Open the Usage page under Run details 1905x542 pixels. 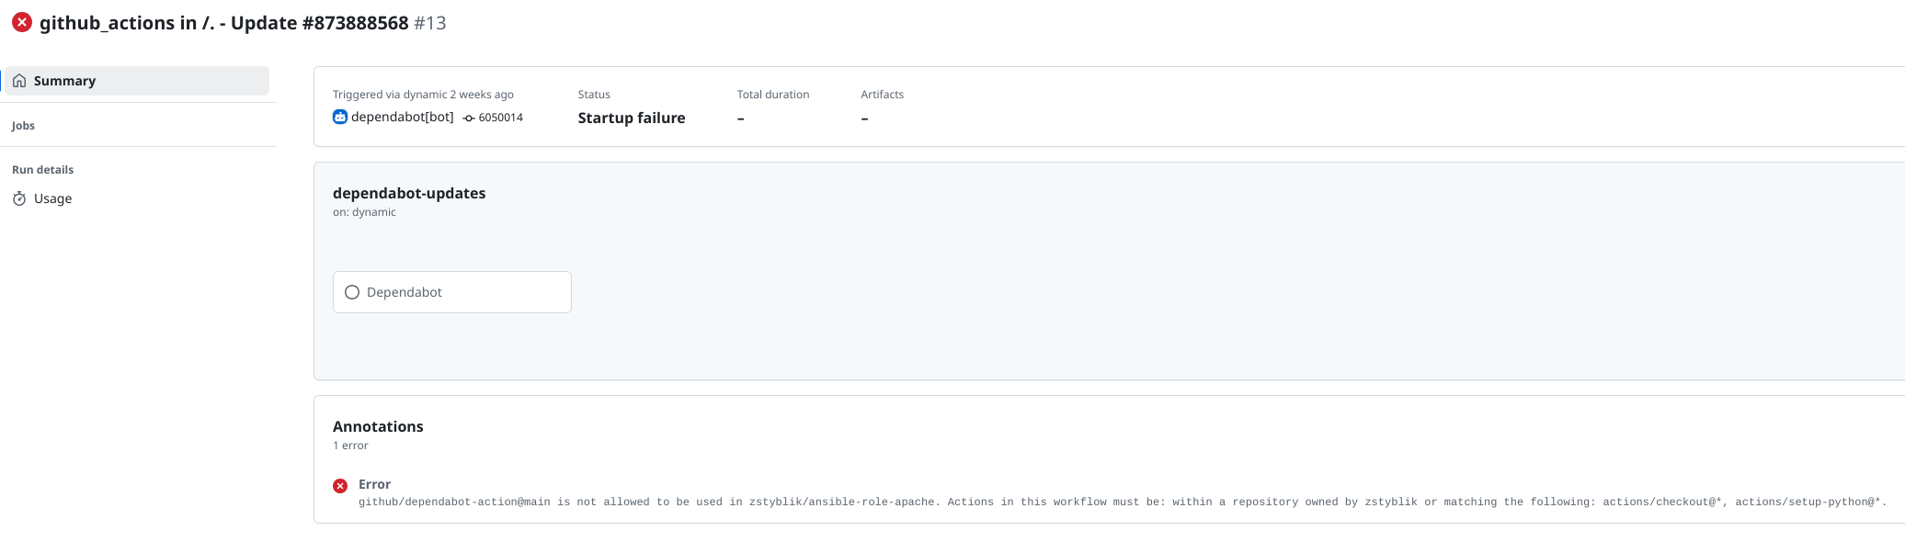pyautogui.click(x=52, y=198)
